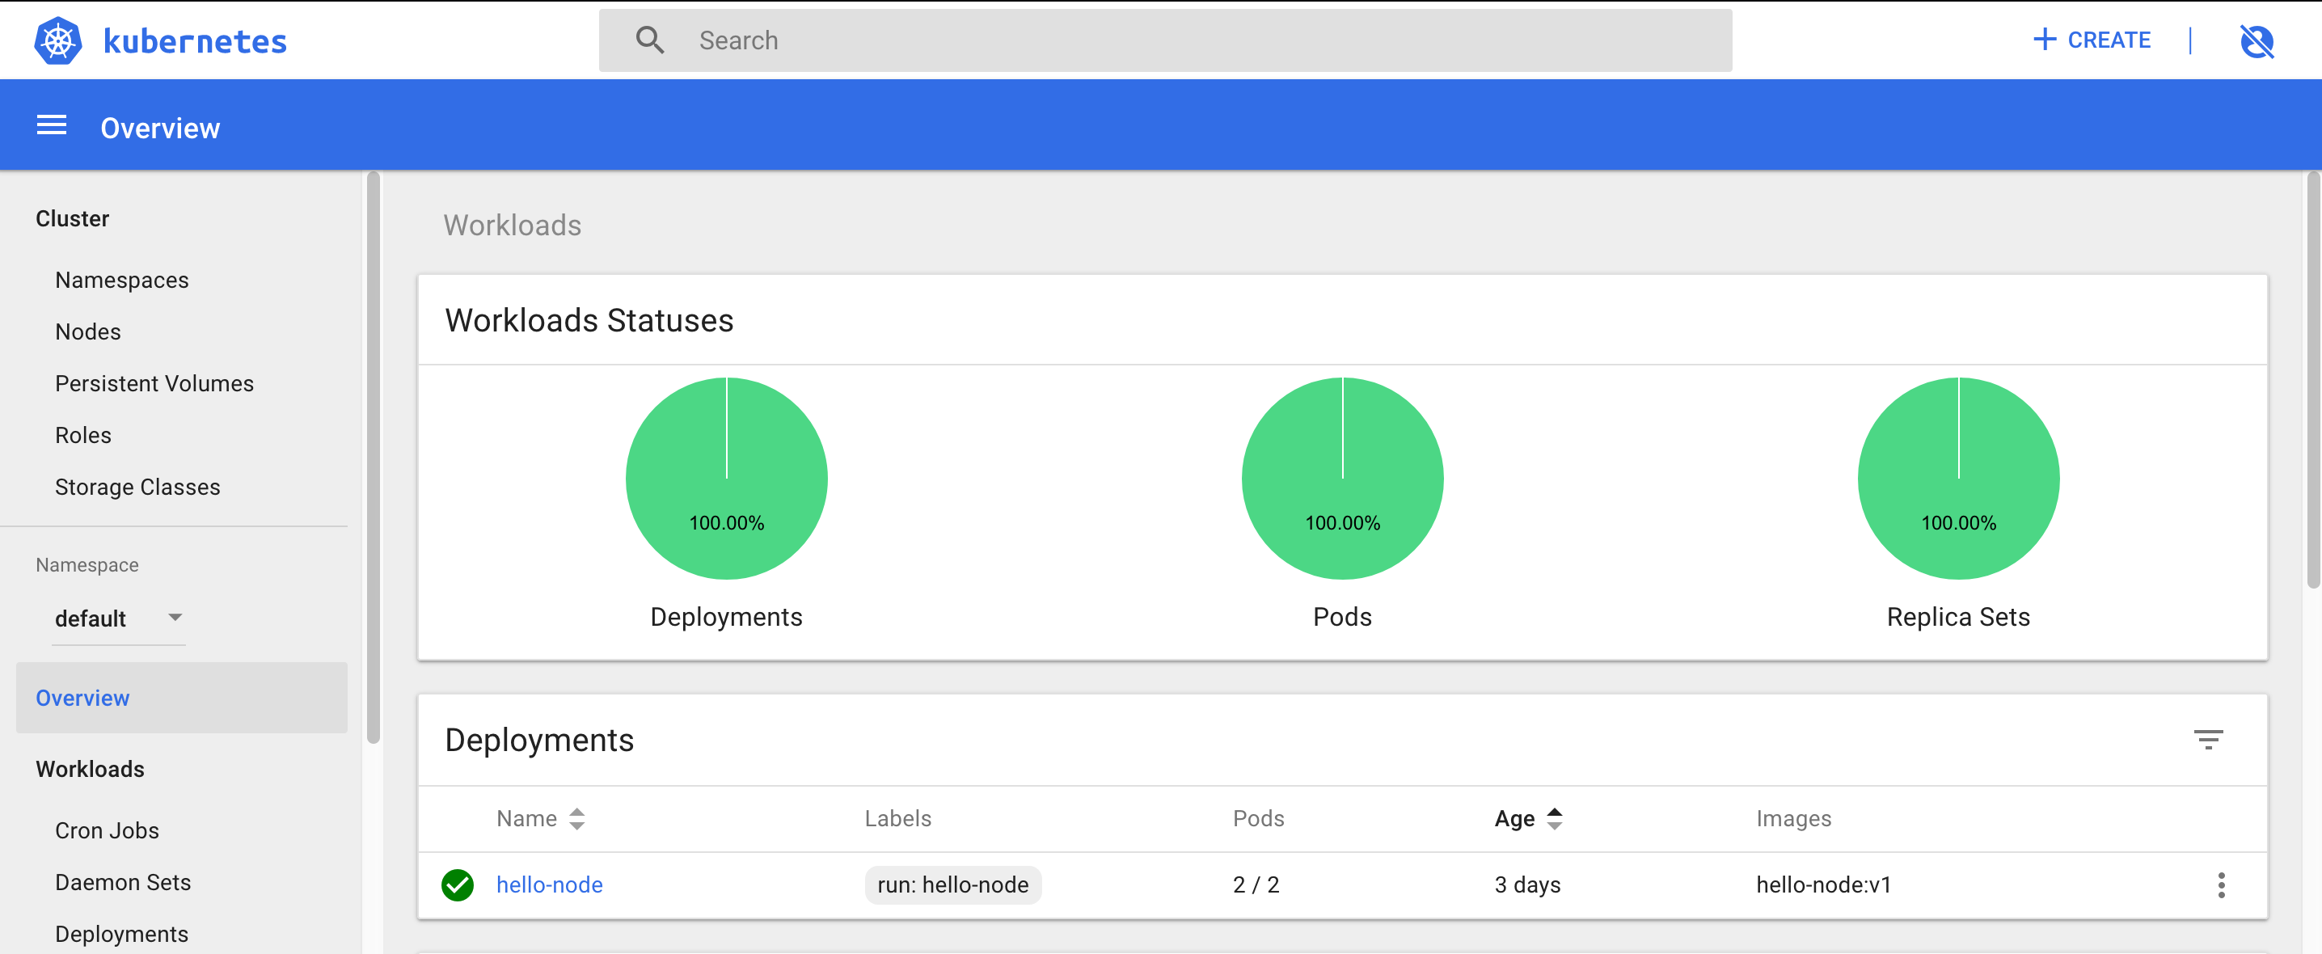The width and height of the screenshot is (2322, 954).
Task: Open Cron Jobs sidebar item
Action: 108,830
